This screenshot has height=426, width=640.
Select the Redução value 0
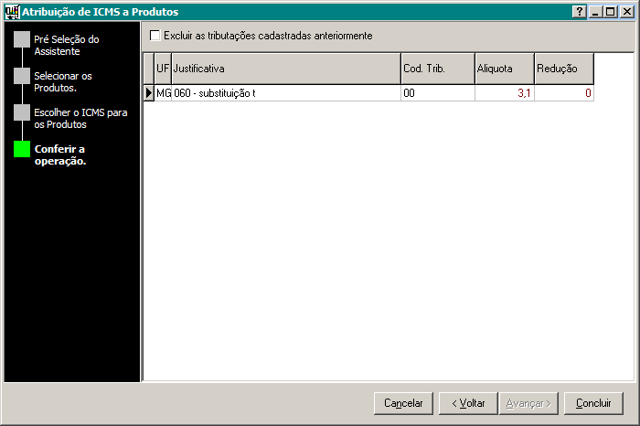point(564,93)
